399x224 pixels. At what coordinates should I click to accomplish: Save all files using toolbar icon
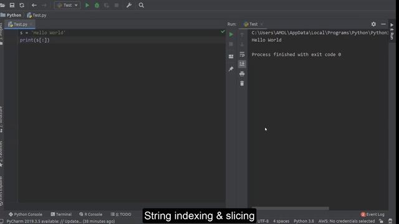(x=12, y=5)
